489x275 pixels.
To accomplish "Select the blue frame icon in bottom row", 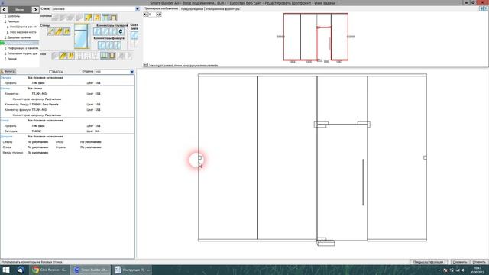I will 104,56.
